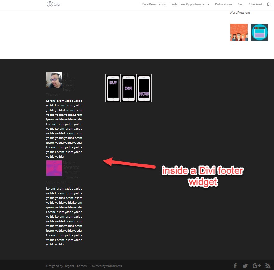The width and height of the screenshot is (274, 270).
Task: Expand Volunteer Opportunities dropdown arrow
Action: pyautogui.click(x=208, y=4)
